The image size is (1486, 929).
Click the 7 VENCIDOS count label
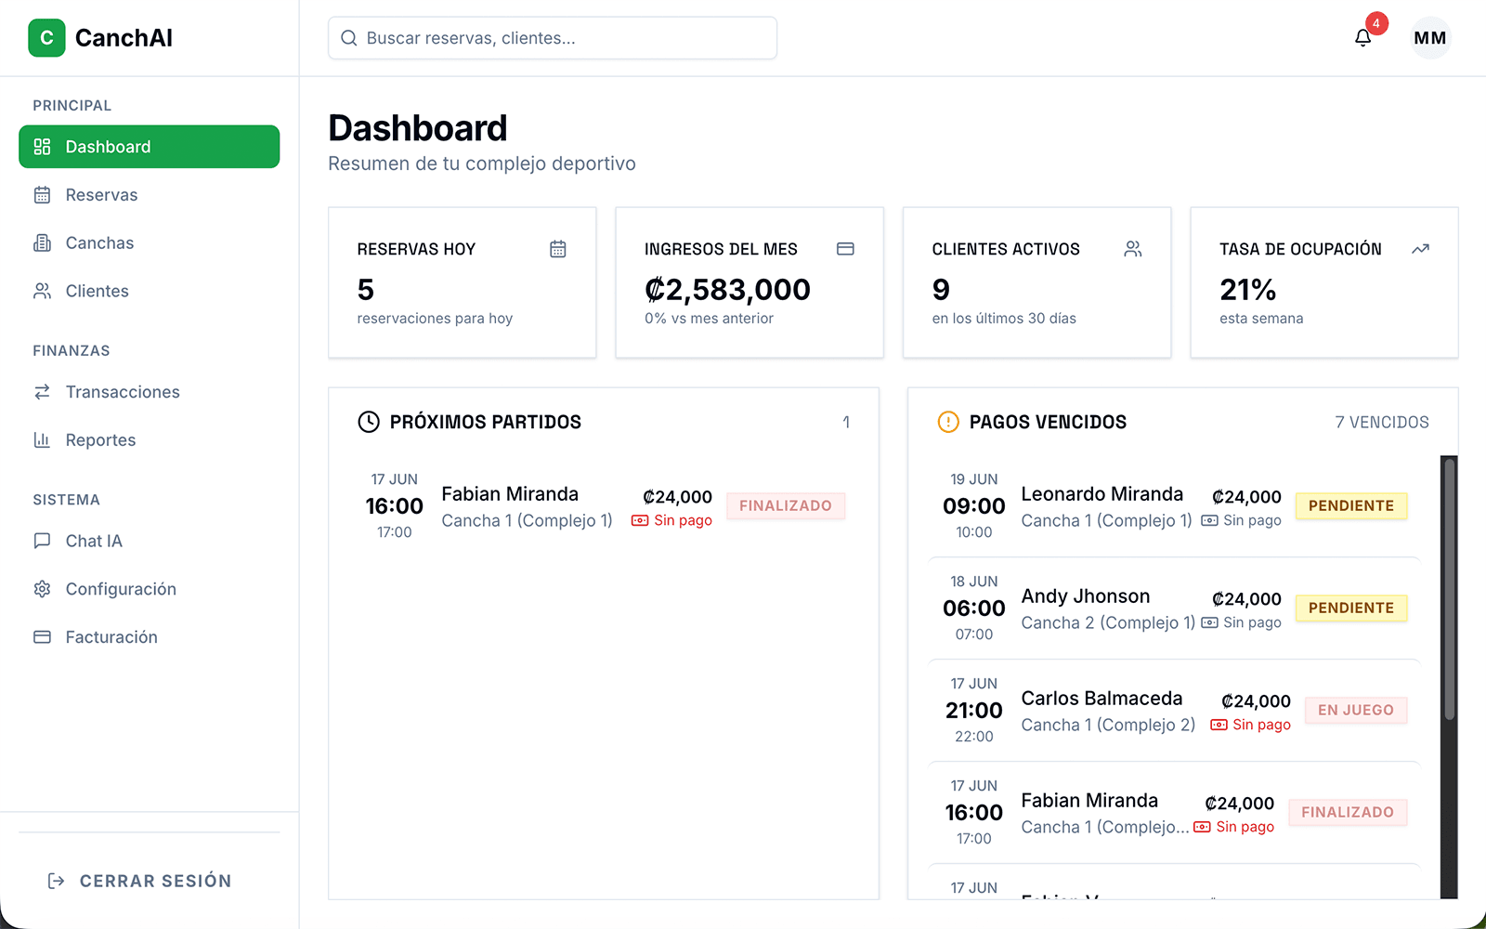pyautogui.click(x=1382, y=422)
